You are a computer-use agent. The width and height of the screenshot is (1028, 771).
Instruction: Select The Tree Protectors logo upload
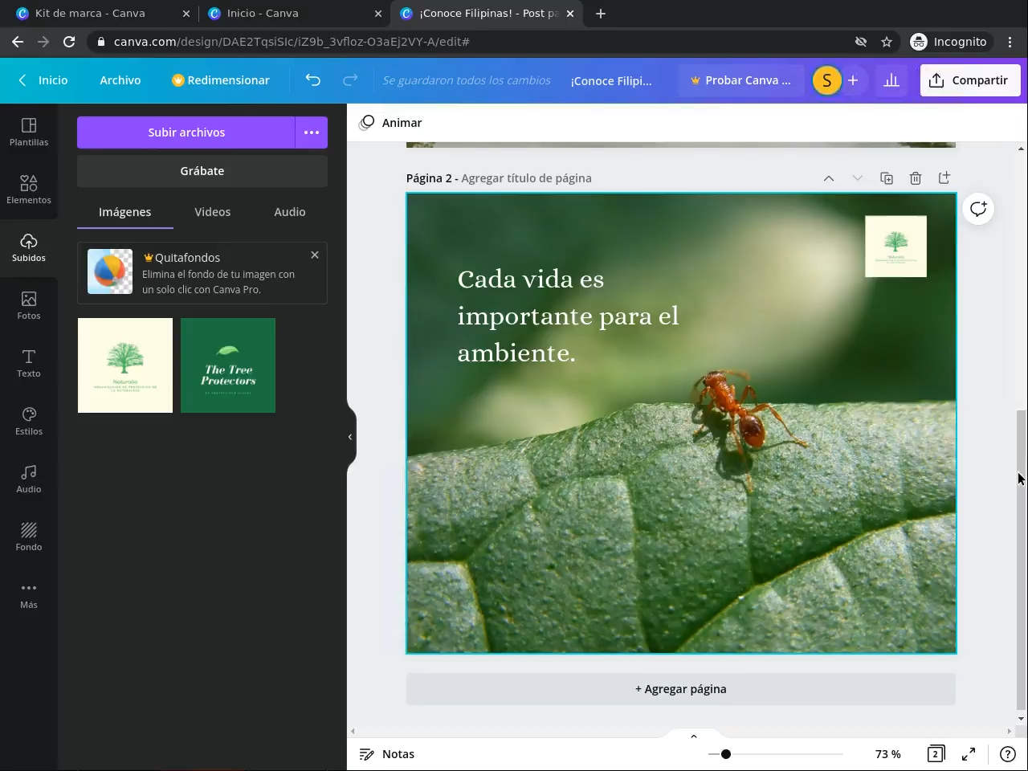(x=228, y=365)
